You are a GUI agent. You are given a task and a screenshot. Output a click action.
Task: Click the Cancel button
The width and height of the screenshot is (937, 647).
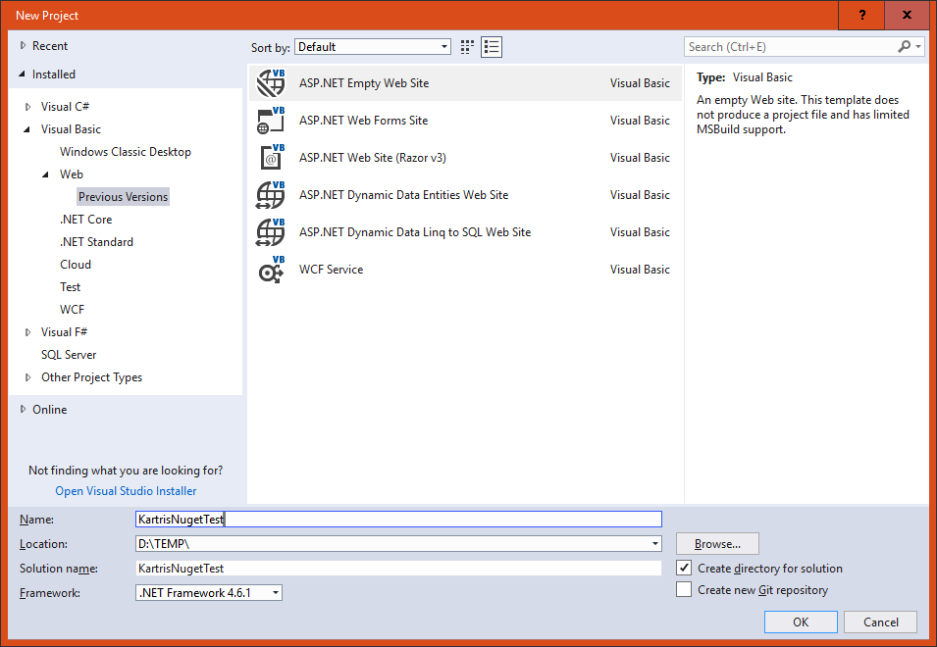(x=881, y=622)
